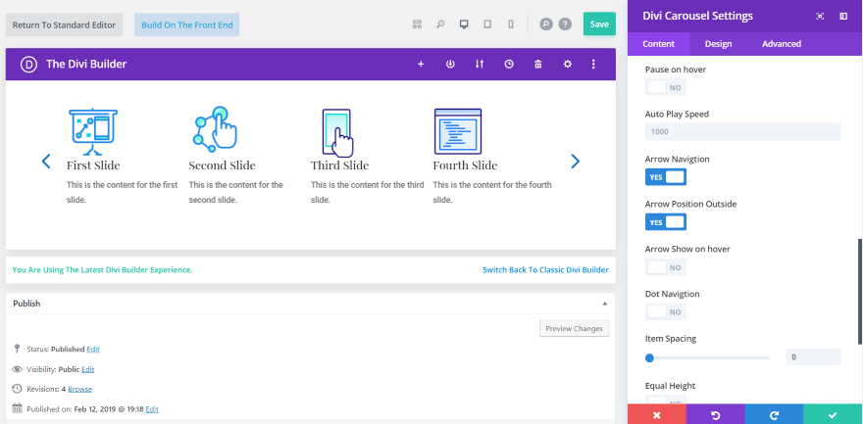Click the Second Slide image
This screenshot has width=863, height=424.
pos(215,129)
